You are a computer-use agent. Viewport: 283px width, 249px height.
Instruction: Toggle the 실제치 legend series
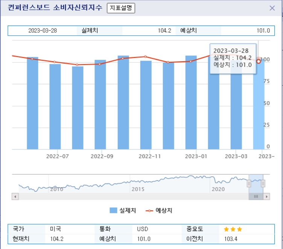tap(123, 210)
